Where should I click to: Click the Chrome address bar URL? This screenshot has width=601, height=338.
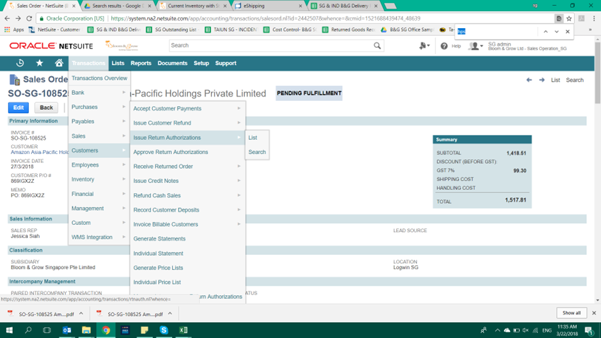click(265, 19)
